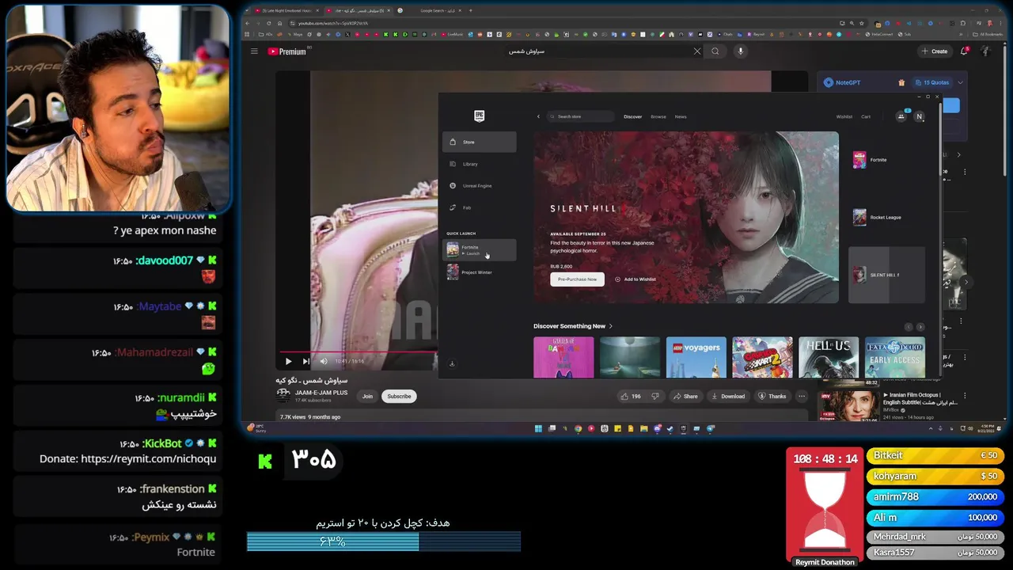
Task: Go back using Epic store back arrow
Action: tap(538, 116)
